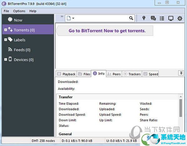
Task: Click the Devices phone icon
Action: click(10, 59)
